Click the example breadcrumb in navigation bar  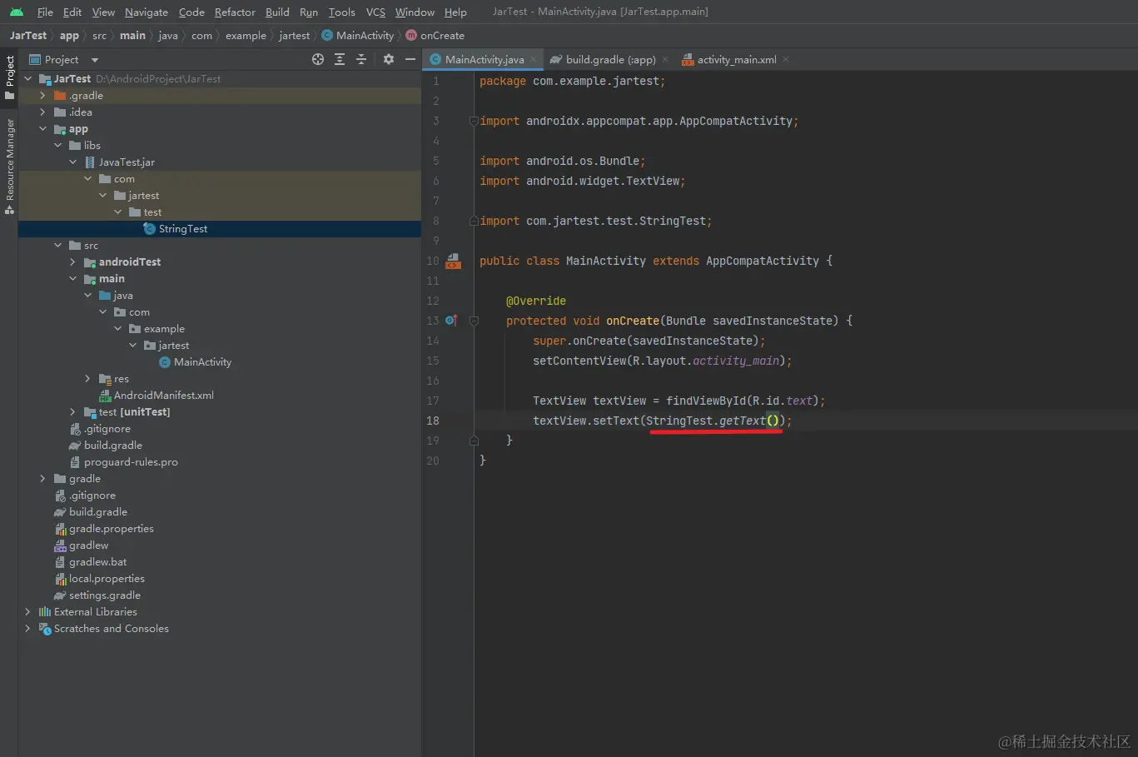[246, 36]
